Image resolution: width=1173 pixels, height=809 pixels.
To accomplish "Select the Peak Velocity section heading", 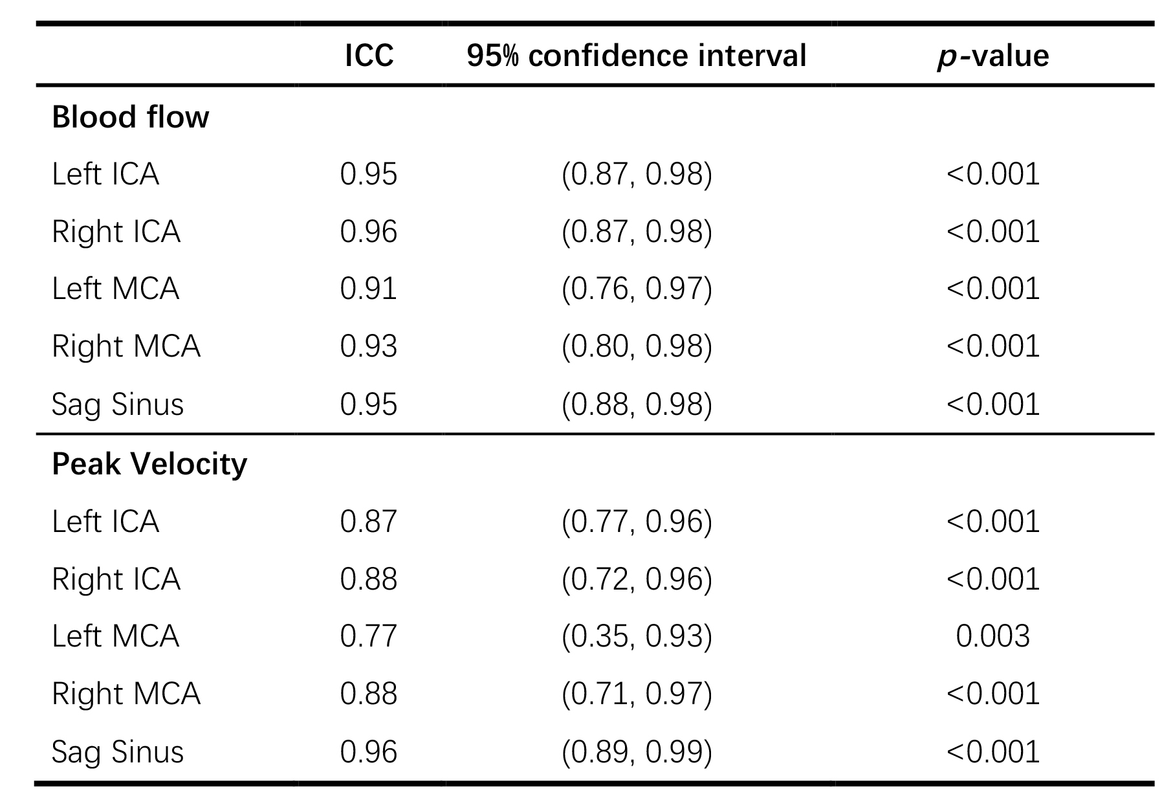I will pyautogui.click(x=149, y=464).
